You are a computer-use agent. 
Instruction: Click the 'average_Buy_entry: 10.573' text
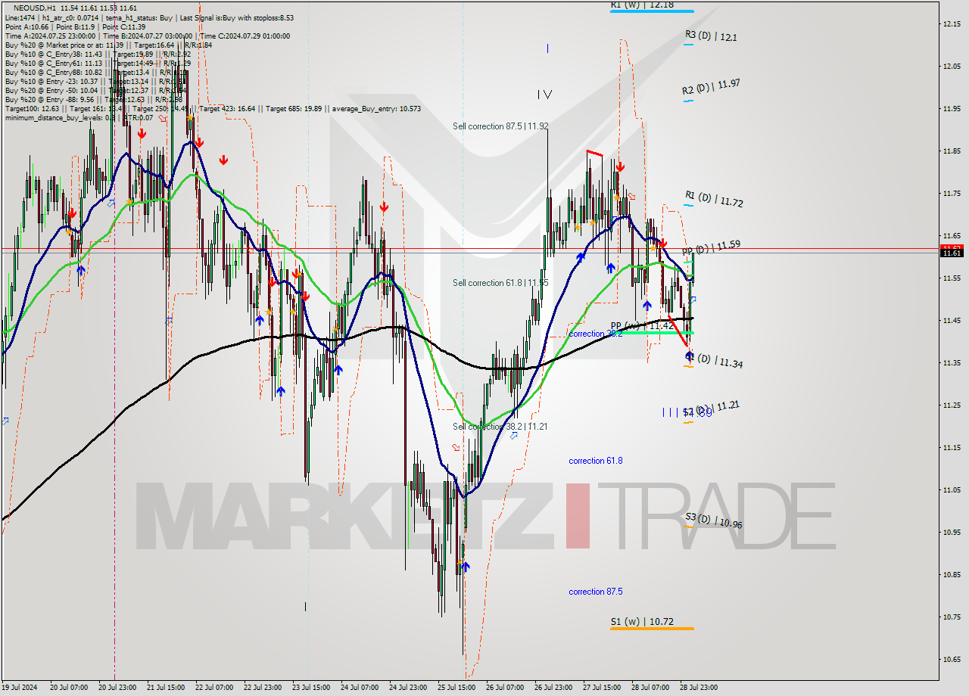[376, 108]
